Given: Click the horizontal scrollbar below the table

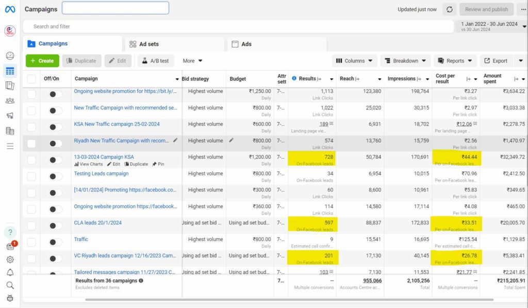Looking at the screenshot, I should (289, 300).
